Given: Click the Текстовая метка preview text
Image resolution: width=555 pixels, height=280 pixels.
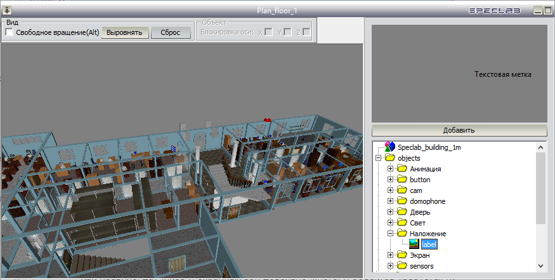Looking at the screenshot, I should [502, 74].
